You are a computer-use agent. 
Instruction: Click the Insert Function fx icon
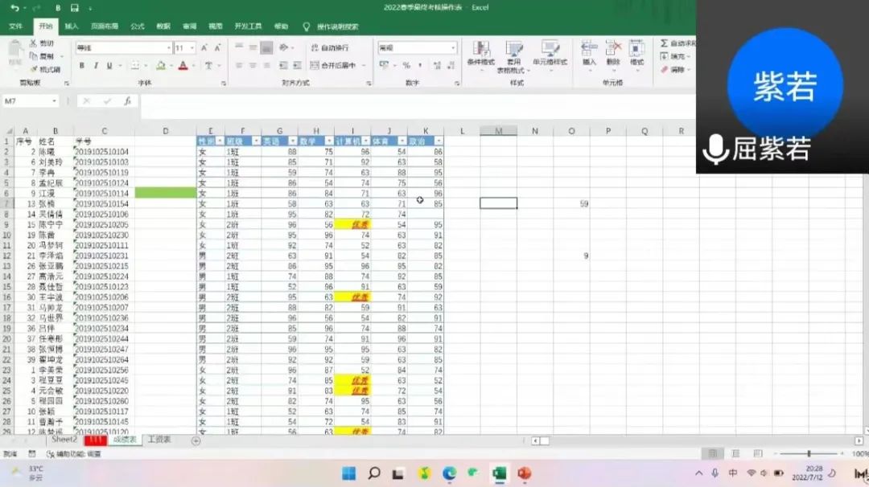(x=127, y=101)
